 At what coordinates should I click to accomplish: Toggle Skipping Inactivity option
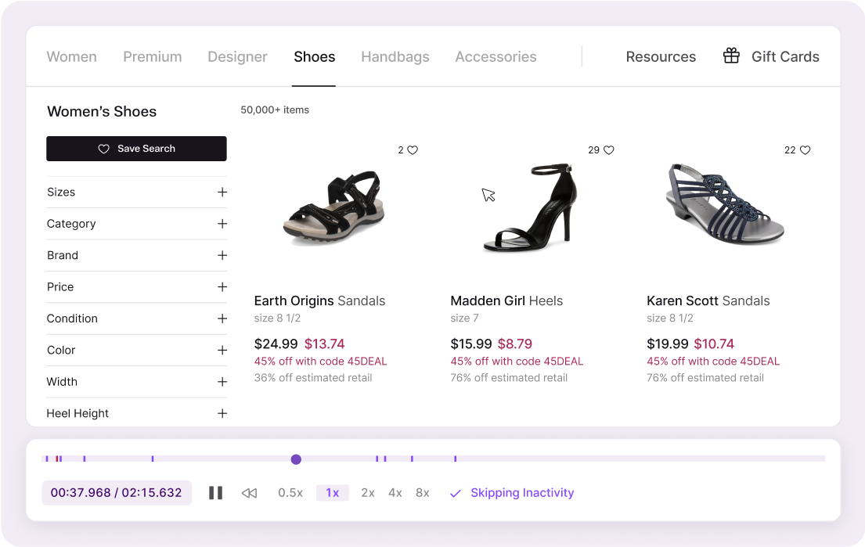click(512, 493)
